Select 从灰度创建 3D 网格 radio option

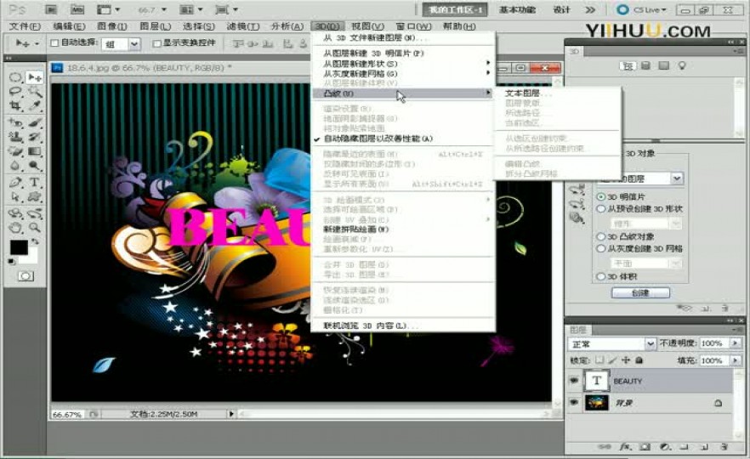tap(600, 248)
